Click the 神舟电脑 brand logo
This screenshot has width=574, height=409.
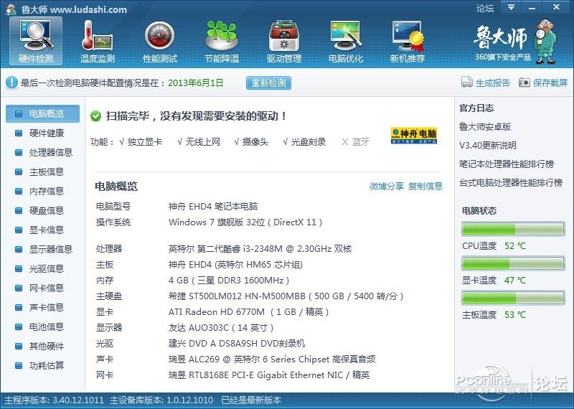coord(414,136)
